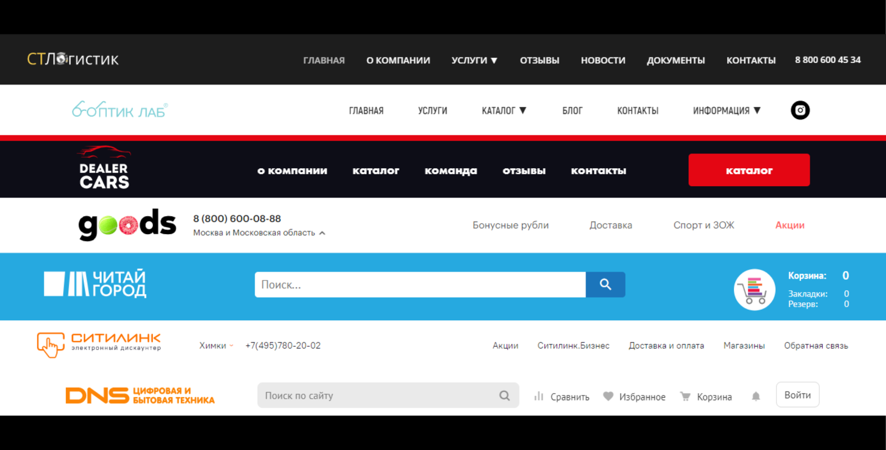This screenshot has width=886, height=450.
Task: Call number 8 800 600 45 34
Action: click(x=828, y=60)
